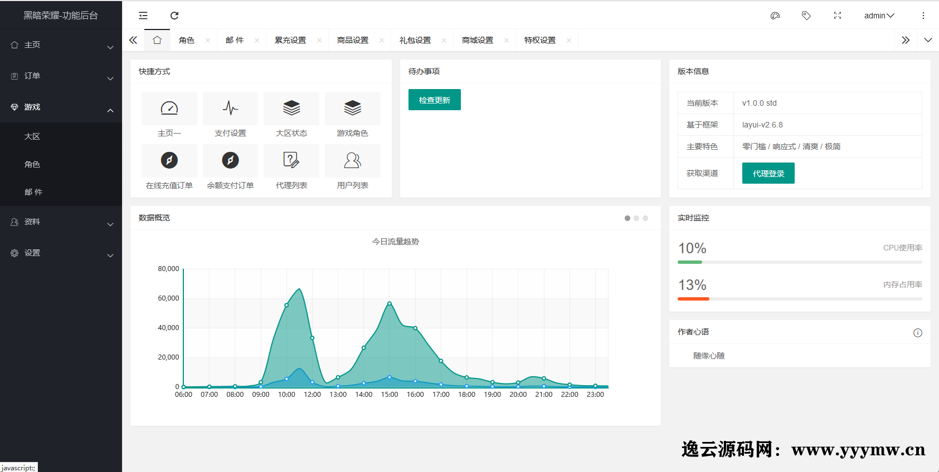The image size is (939, 472).
Task: Click the 黑暗荣耀-功能后台 logo title
Action: pyautogui.click(x=61, y=16)
